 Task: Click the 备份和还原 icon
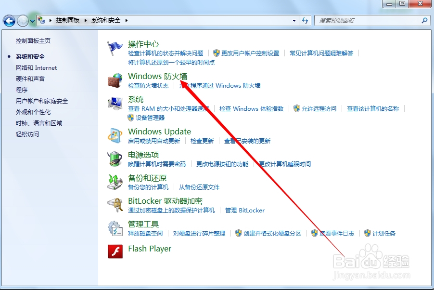(115, 182)
